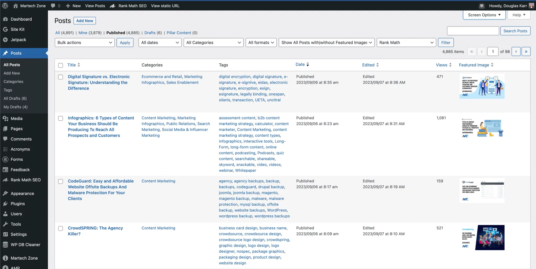Screen dimensions: 536x269
Task: Open the CrowdSPRING: The Agency Killer? post
Action: (x=95, y=231)
